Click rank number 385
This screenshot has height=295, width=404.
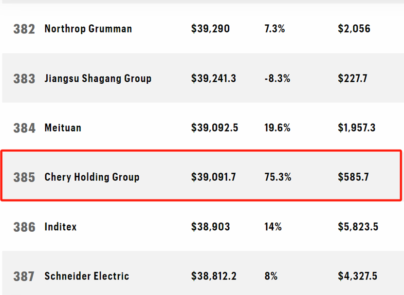24,177
